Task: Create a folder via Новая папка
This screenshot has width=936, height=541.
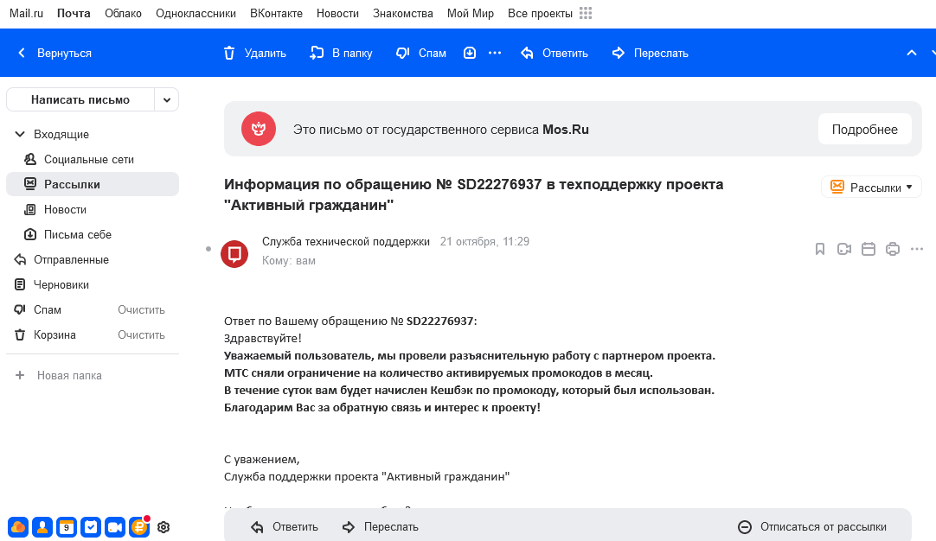Action: click(x=59, y=375)
